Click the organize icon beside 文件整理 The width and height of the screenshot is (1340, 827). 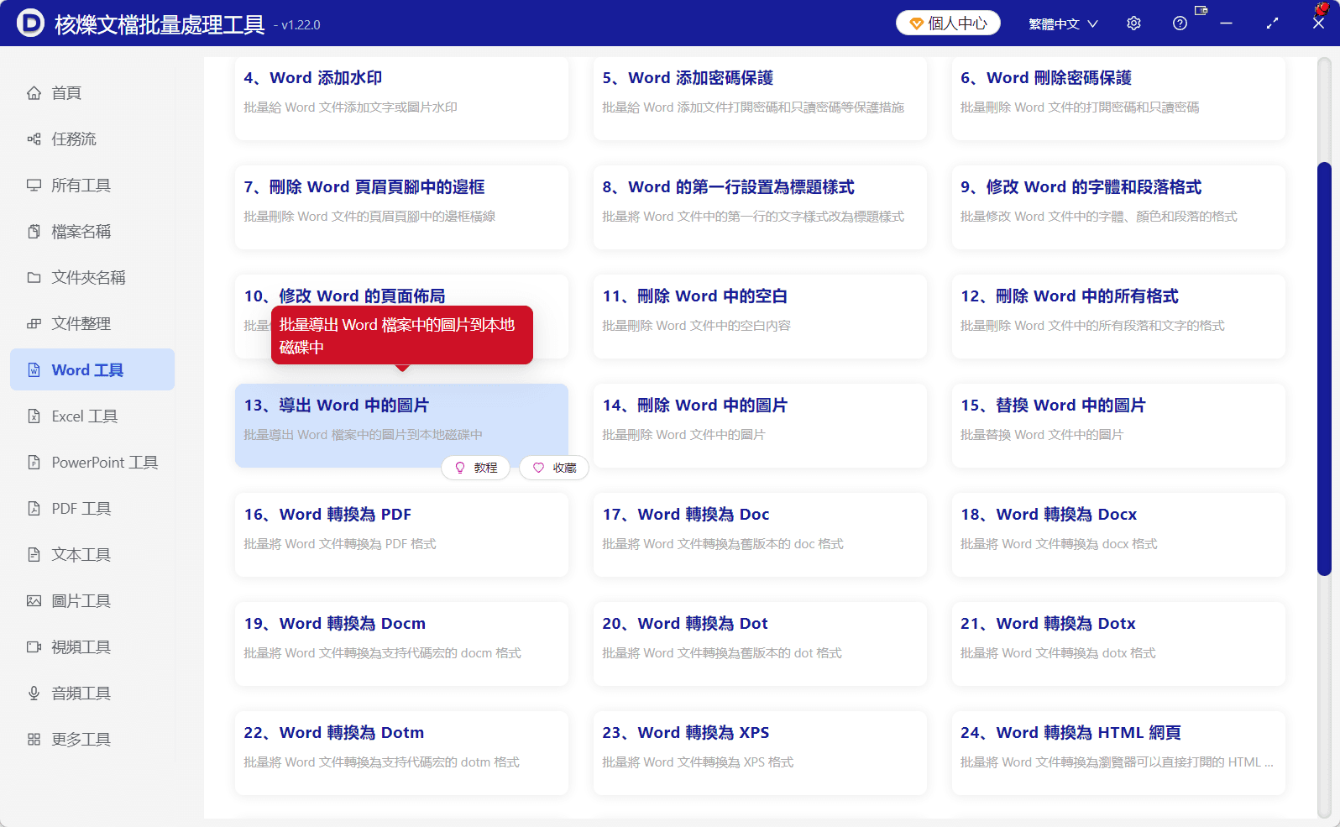click(34, 324)
